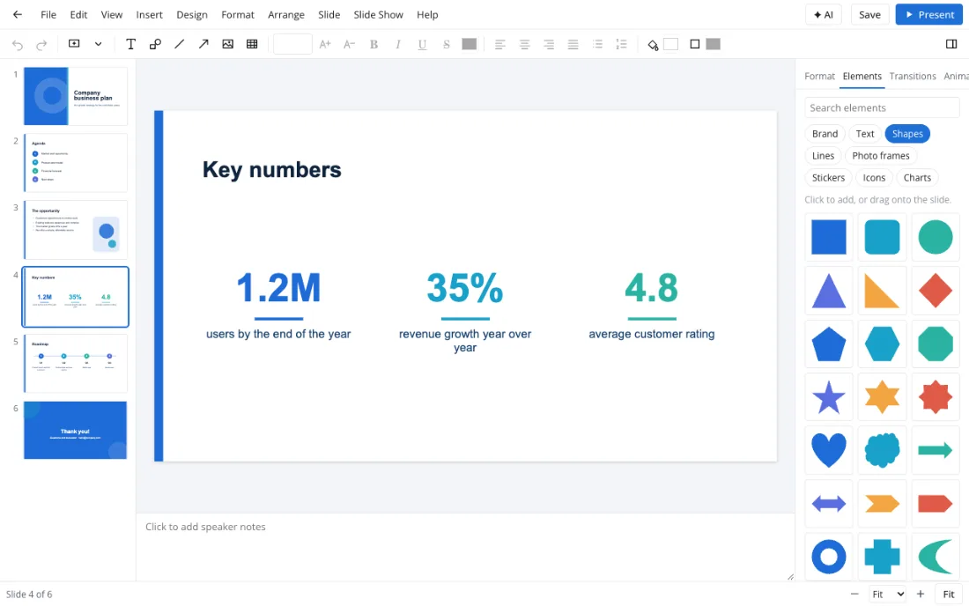The image size is (969, 606).
Task: Undo the last action
Action: pos(18,44)
